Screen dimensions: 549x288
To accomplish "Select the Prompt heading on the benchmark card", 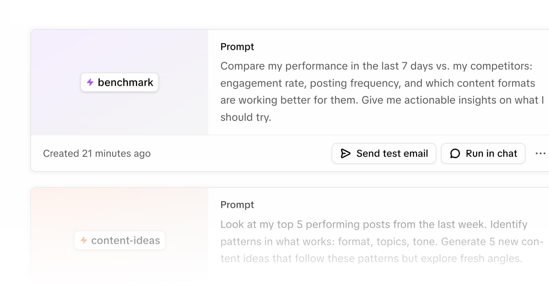I will 237,47.
